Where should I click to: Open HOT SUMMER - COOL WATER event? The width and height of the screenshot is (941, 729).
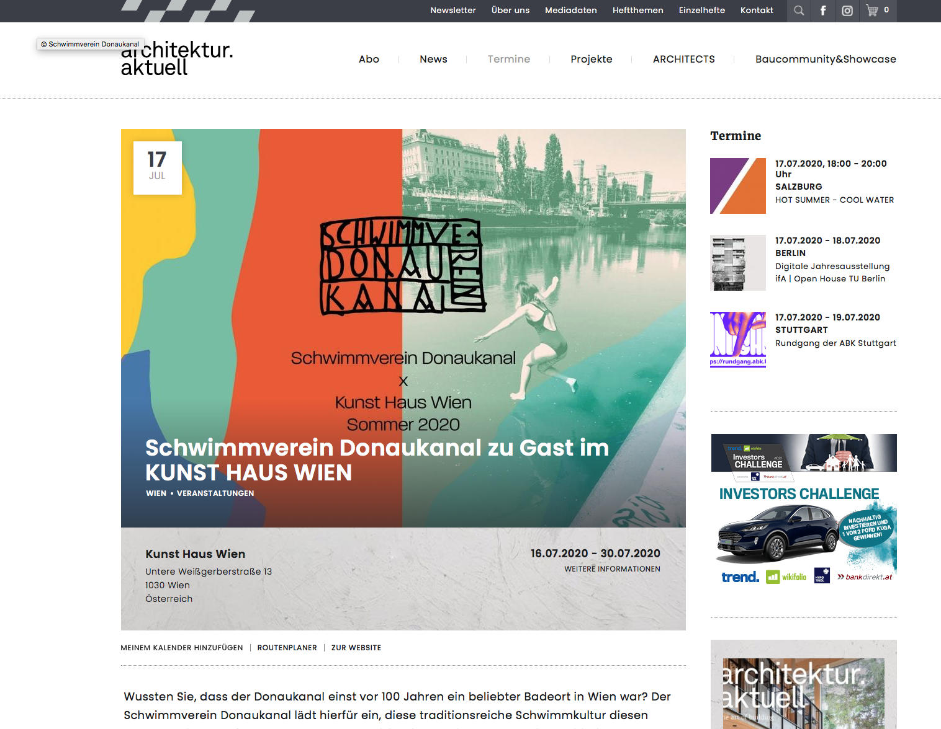[835, 200]
